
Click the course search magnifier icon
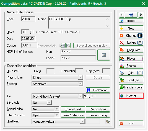tap(68, 46)
